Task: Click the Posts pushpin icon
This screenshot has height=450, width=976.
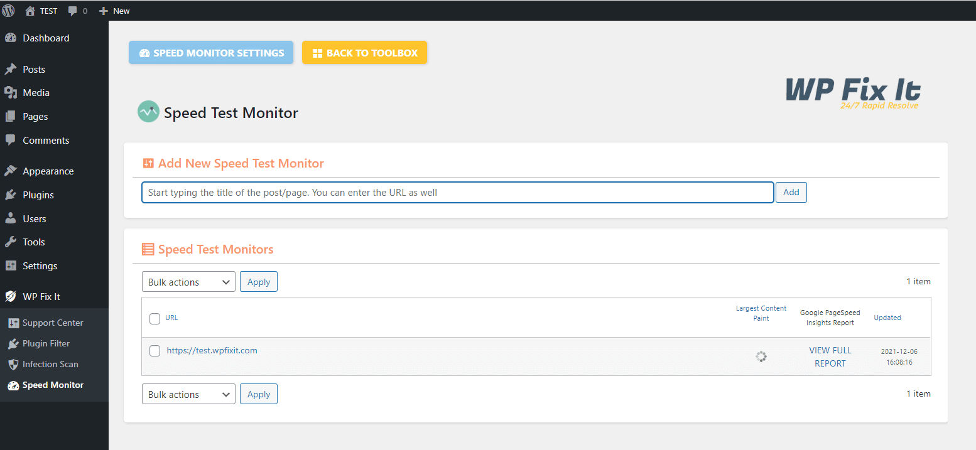Action: click(10, 69)
